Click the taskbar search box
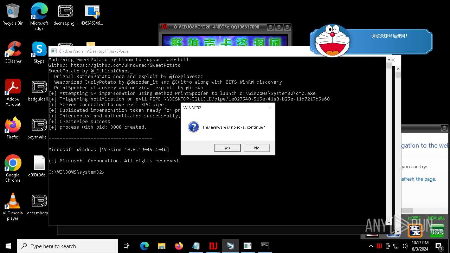Image resolution: width=450 pixels, height=253 pixels. click(67, 246)
